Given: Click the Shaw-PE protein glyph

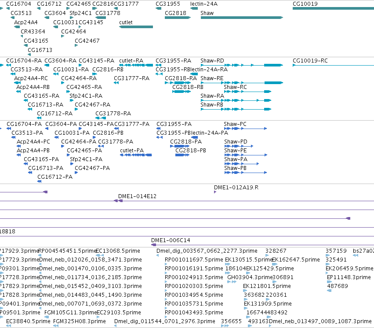Looking at the screenshot, I should (x=246, y=155).
